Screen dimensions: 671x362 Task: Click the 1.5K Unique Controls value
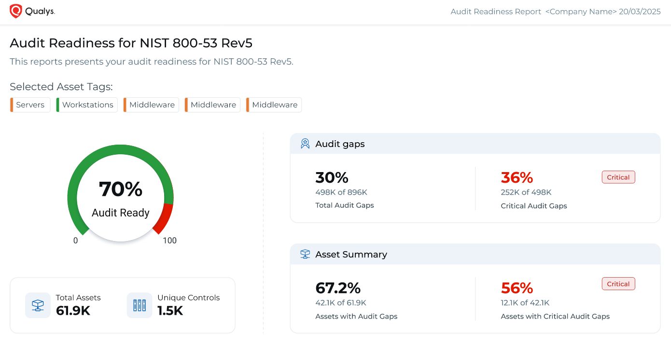click(170, 311)
